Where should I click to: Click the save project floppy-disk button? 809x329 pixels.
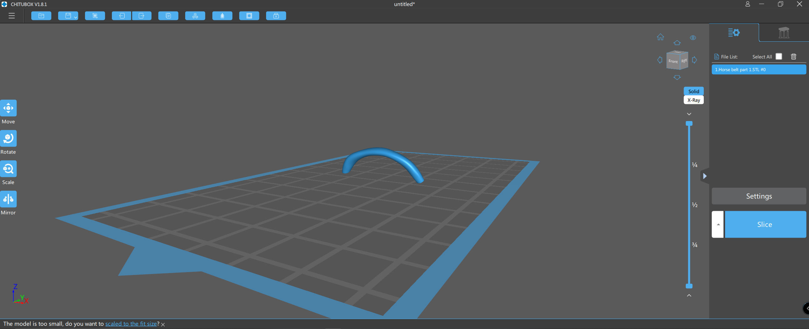coord(68,16)
